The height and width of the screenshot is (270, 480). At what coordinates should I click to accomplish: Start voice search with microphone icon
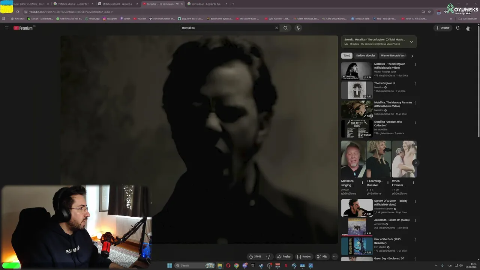298,28
